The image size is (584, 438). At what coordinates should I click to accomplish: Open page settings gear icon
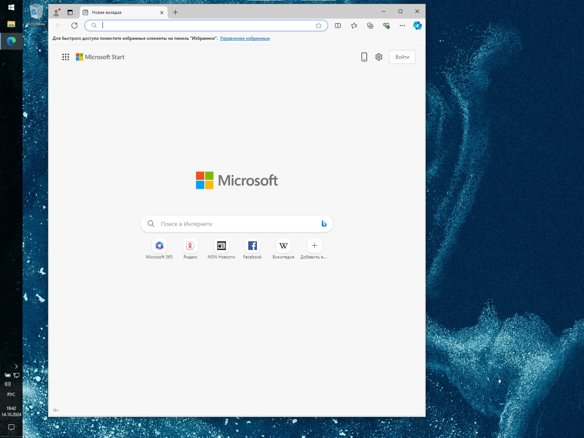click(x=379, y=57)
